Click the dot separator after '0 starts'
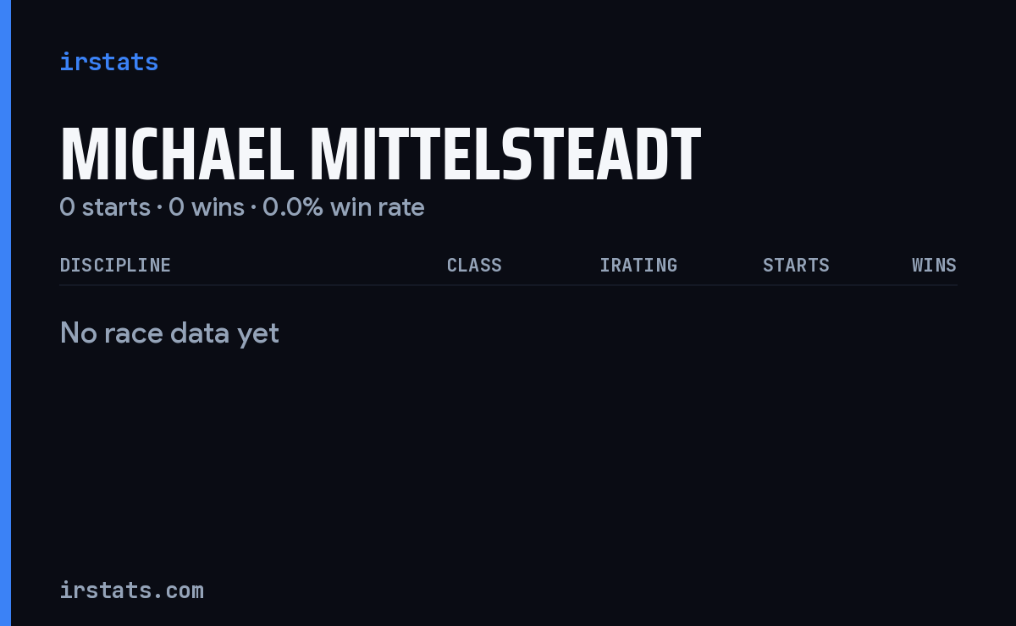1016x626 pixels. [159, 208]
